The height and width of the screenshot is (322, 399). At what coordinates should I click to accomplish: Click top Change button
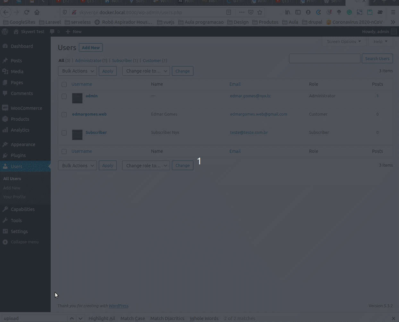click(183, 71)
